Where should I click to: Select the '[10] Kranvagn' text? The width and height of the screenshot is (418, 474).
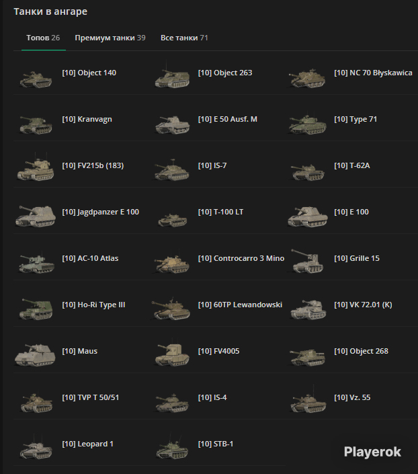(87, 120)
